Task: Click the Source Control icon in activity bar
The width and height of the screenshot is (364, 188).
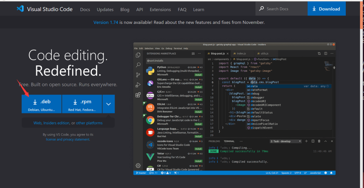Action: click(x=138, y=75)
